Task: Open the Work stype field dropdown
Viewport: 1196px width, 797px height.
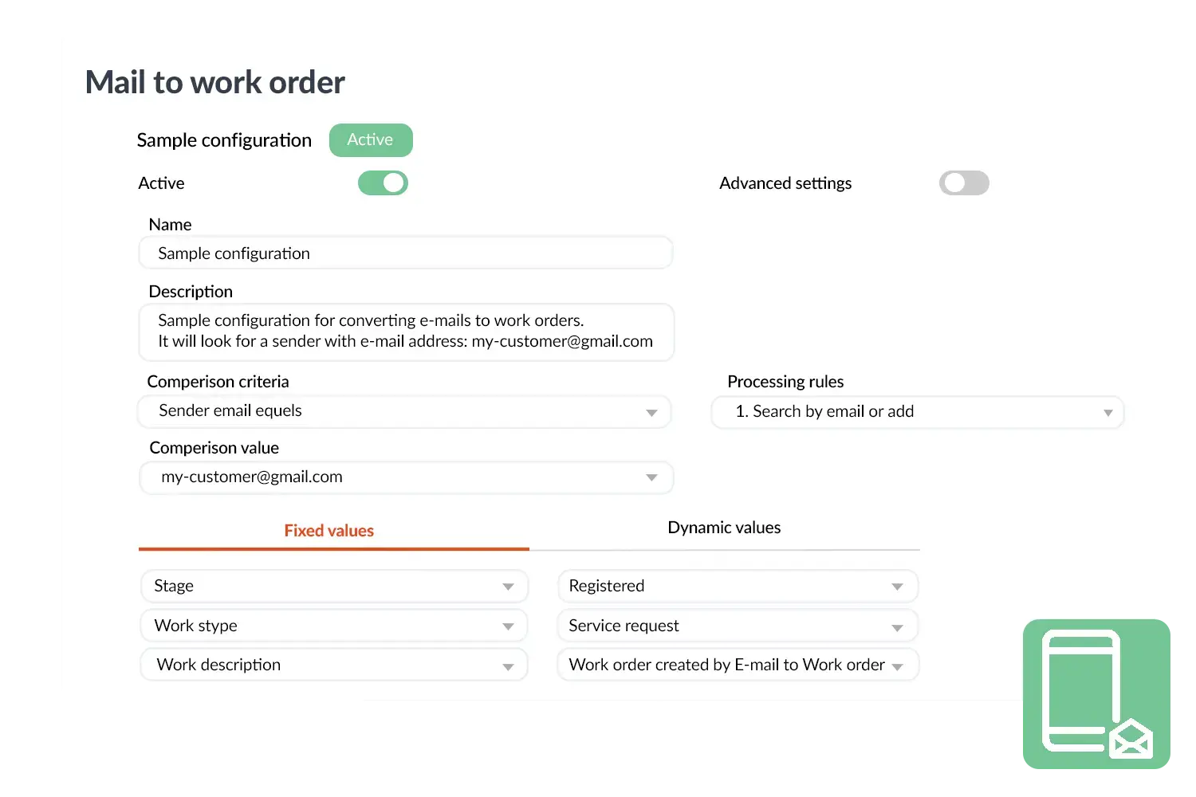Action: (334, 626)
